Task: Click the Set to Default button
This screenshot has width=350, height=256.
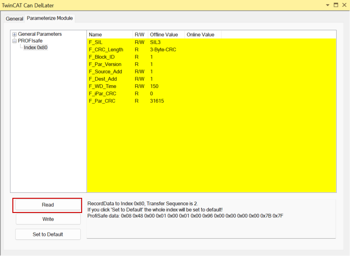Action: tap(48, 234)
